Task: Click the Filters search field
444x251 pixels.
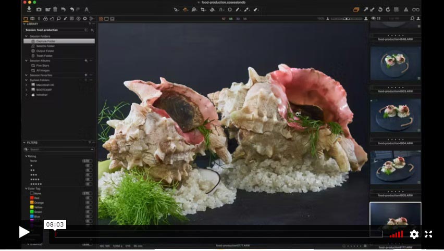Action: [x=59, y=149]
